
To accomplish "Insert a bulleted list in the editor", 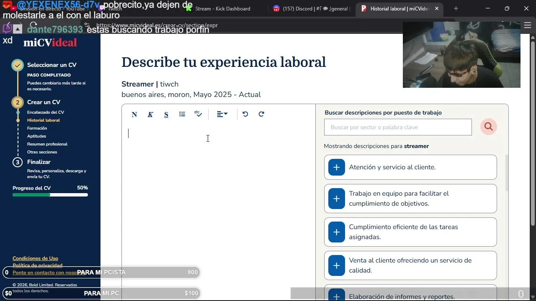I will [182, 114].
